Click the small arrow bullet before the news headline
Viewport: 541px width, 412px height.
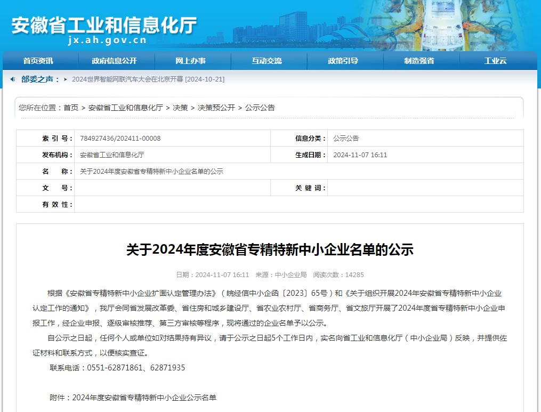point(65,79)
